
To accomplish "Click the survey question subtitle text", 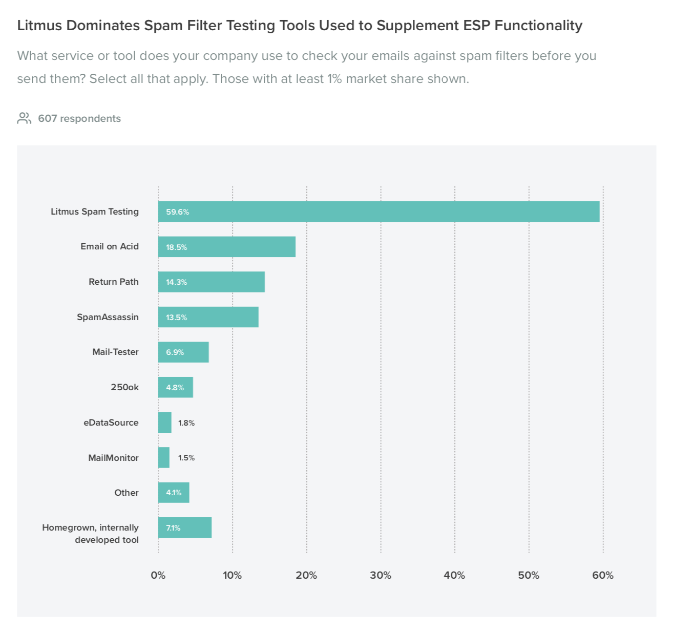I will [x=307, y=67].
